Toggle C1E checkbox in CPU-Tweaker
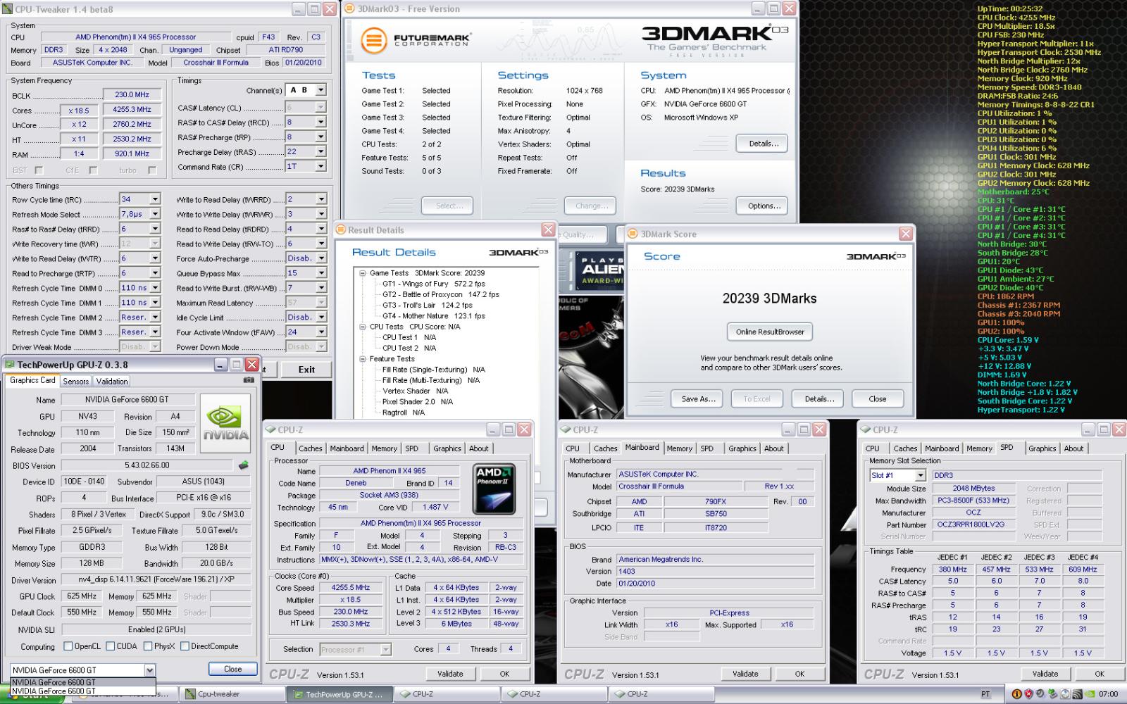Image resolution: width=1127 pixels, height=704 pixels. click(93, 170)
